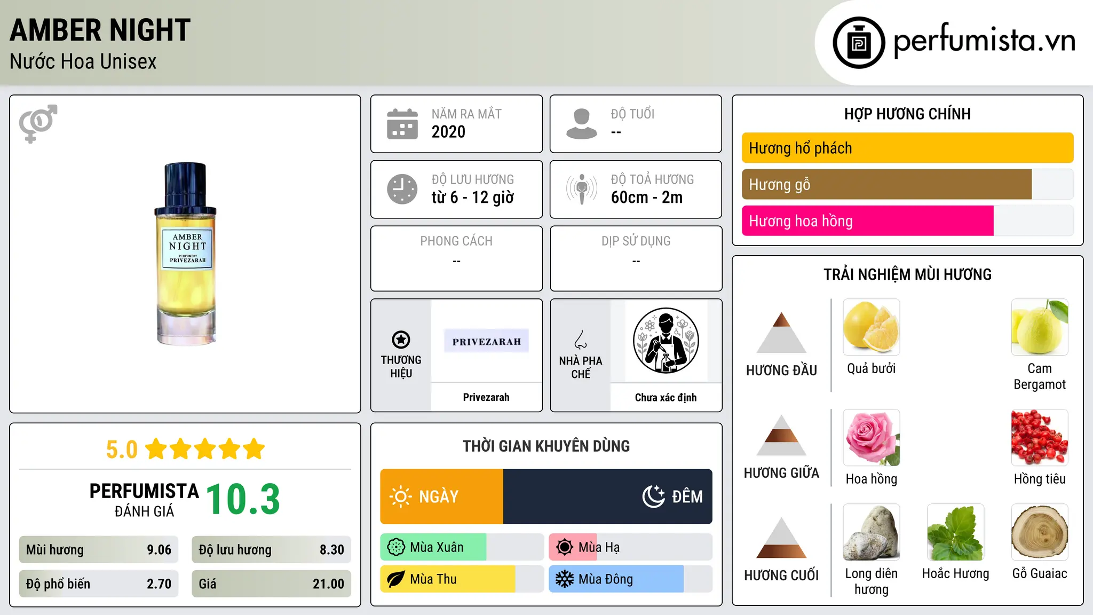Click the unisex gender symbol icon
Image resolution: width=1093 pixels, height=615 pixels.
point(38,124)
